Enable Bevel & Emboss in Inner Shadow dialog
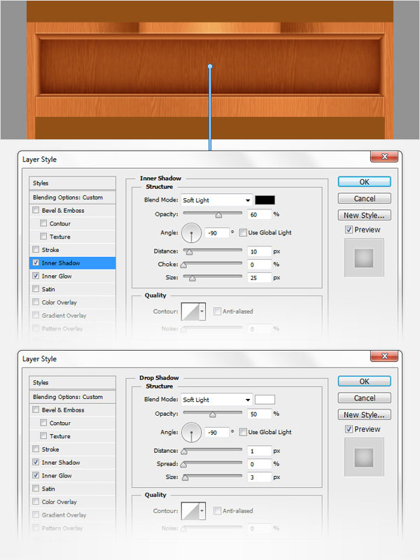The image size is (420, 560). click(36, 210)
